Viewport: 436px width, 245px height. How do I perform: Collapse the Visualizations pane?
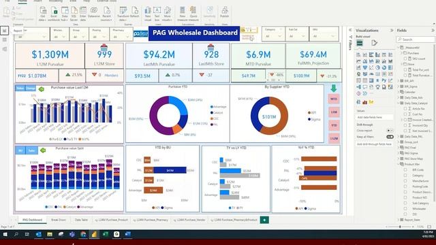click(x=392, y=30)
